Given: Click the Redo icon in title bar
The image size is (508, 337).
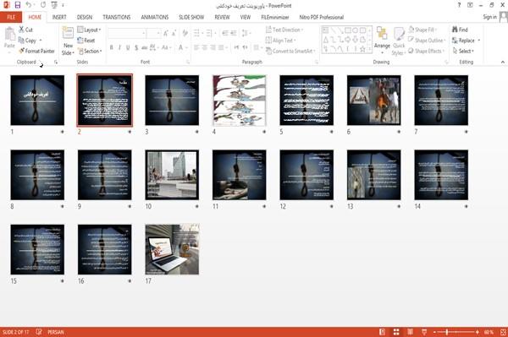Looking at the screenshot, I should pyautogui.click(x=43, y=5).
